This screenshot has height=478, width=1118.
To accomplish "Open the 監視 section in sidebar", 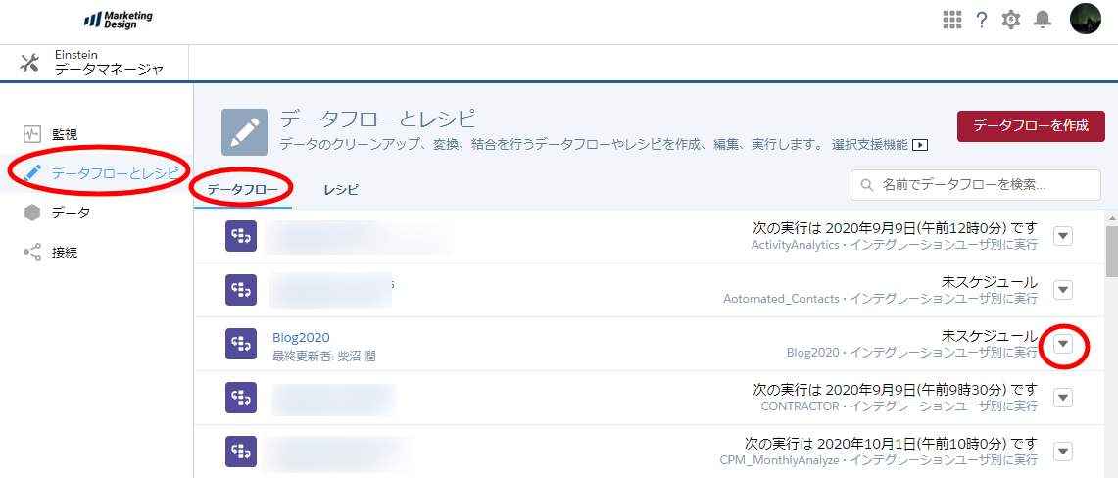I will click(65, 134).
